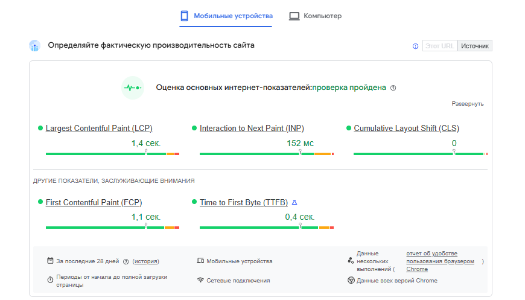Click the text Сетевые подключения

click(x=238, y=281)
